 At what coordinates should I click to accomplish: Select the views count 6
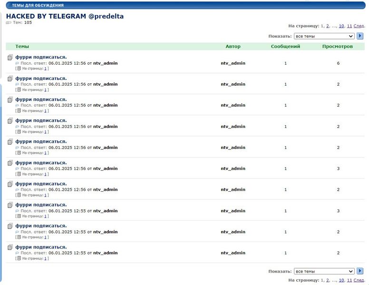(338, 63)
